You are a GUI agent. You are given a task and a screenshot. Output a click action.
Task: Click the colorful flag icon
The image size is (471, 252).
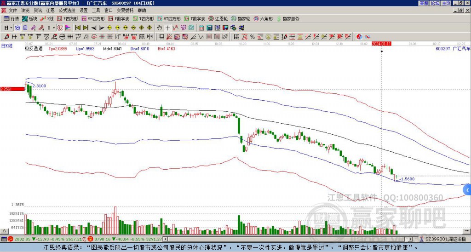click(x=68, y=28)
